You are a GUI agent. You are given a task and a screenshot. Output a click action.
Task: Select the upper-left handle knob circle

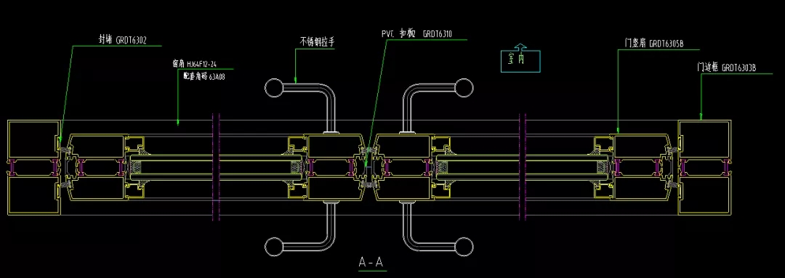[x=274, y=88]
